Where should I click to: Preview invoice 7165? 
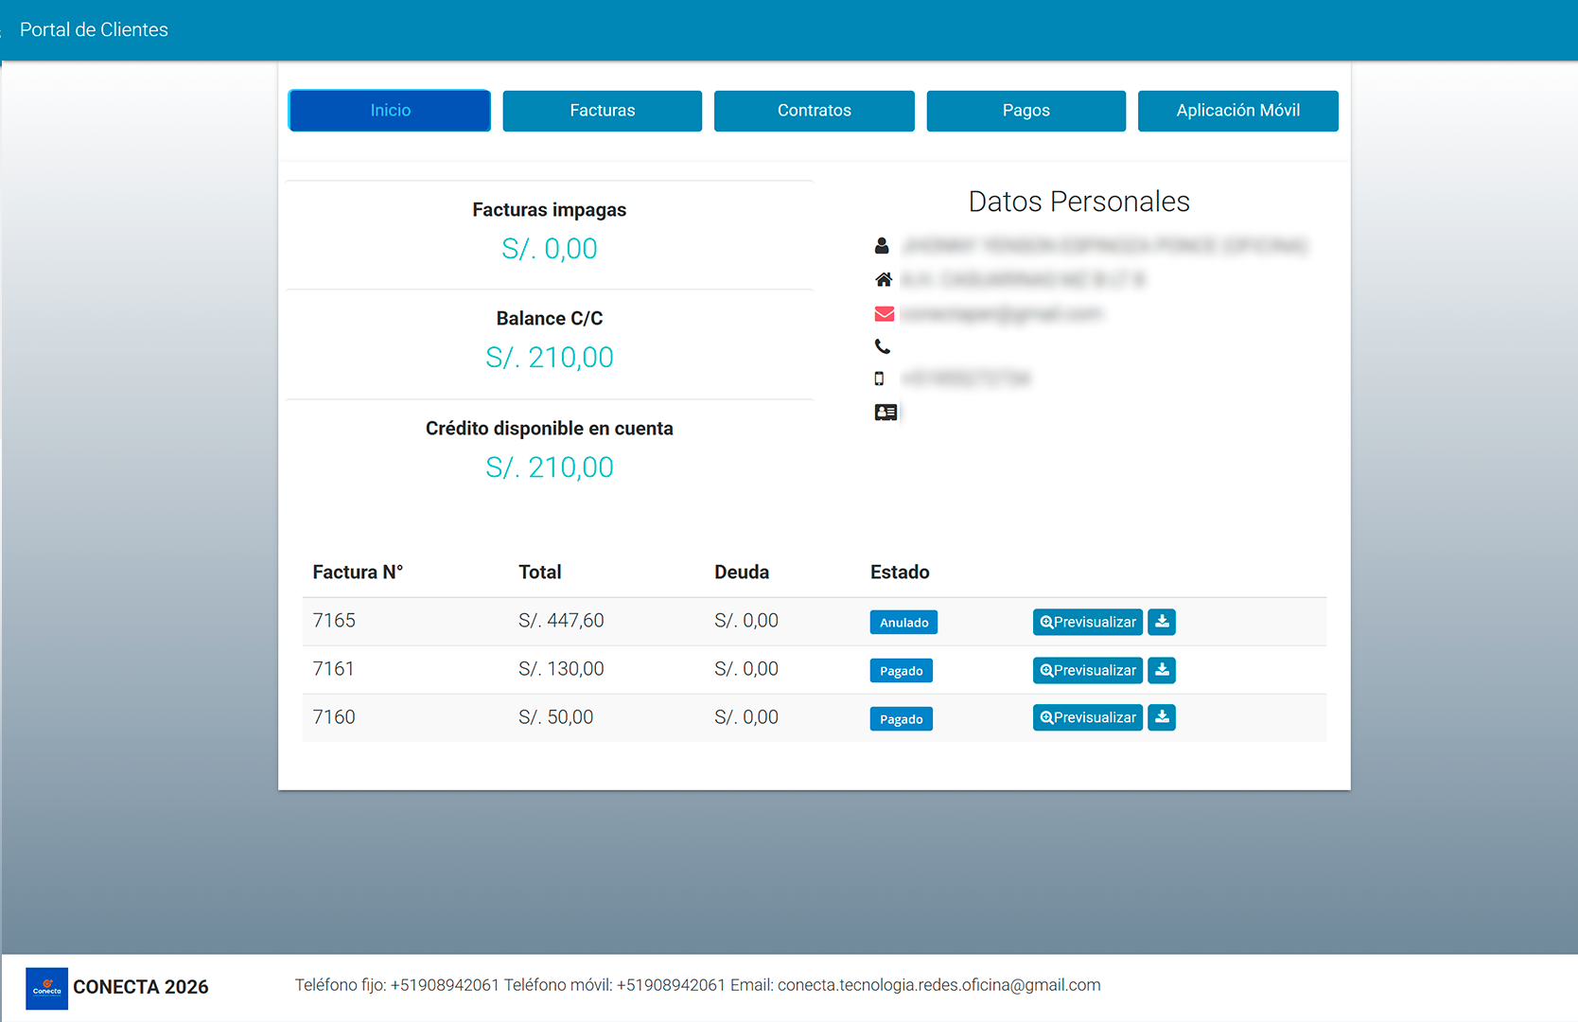[1088, 622]
